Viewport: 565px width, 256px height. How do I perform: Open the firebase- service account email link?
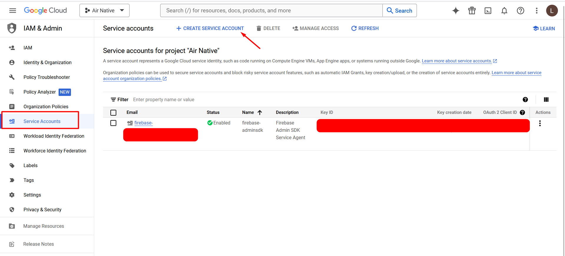click(x=144, y=123)
